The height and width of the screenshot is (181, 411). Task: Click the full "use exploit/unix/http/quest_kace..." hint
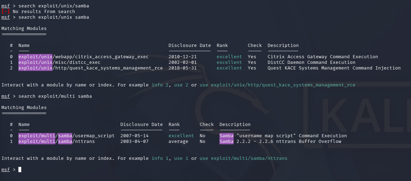pyautogui.click(x=277, y=85)
